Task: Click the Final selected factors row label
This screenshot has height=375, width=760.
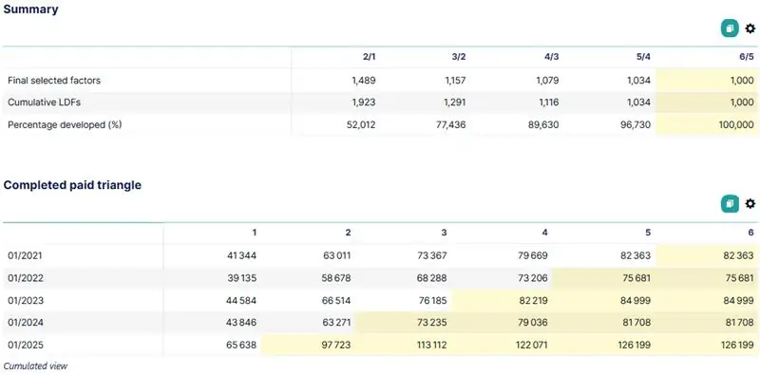Action: 54,81
